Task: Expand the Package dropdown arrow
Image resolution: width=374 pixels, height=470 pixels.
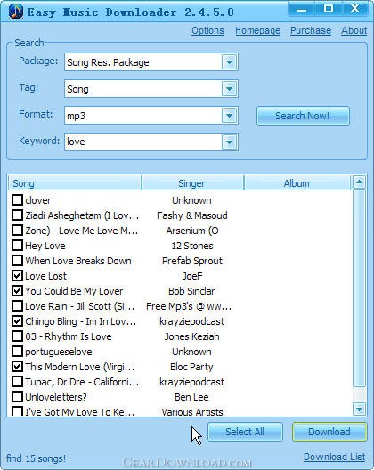Action: click(230, 62)
